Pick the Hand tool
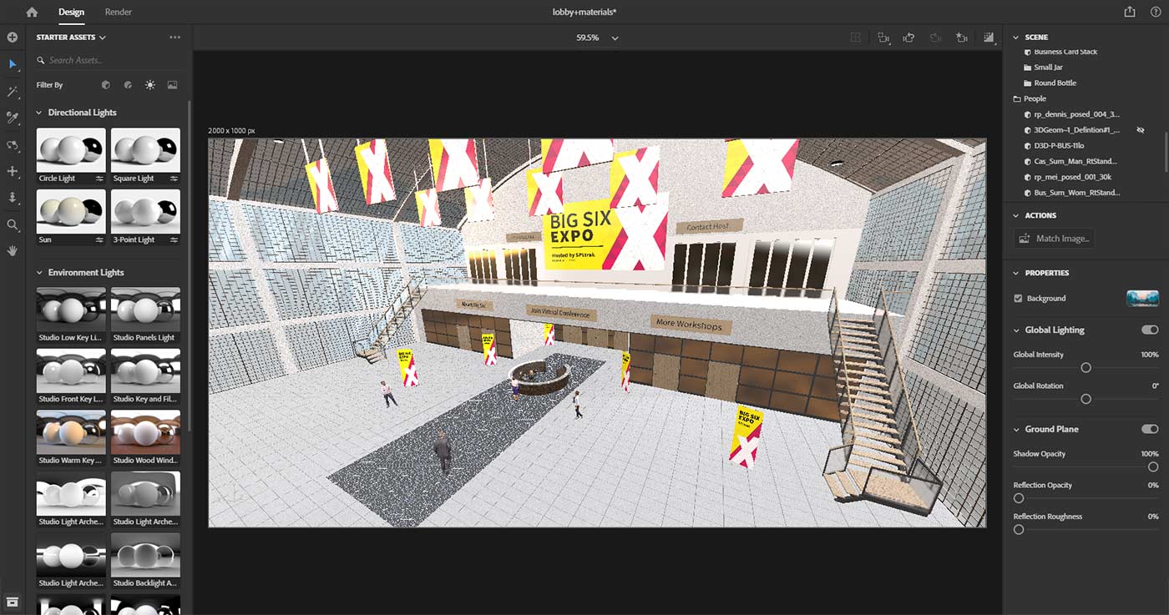The height and width of the screenshot is (615, 1169). pos(13,250)
